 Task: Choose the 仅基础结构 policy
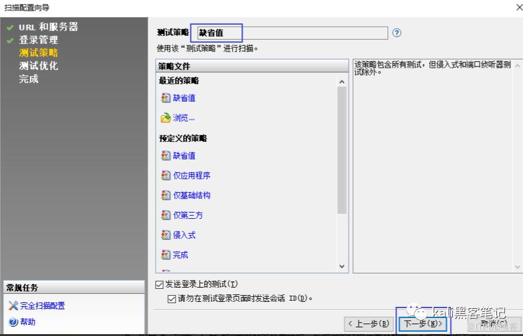pyautogui.click(x=192, y=195)
